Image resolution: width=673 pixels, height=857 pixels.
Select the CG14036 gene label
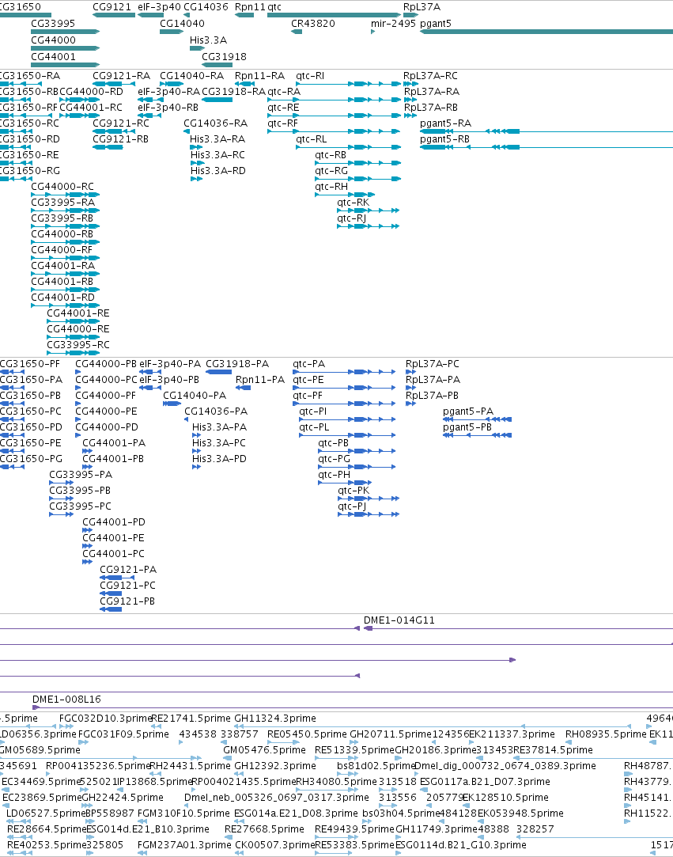206,7
